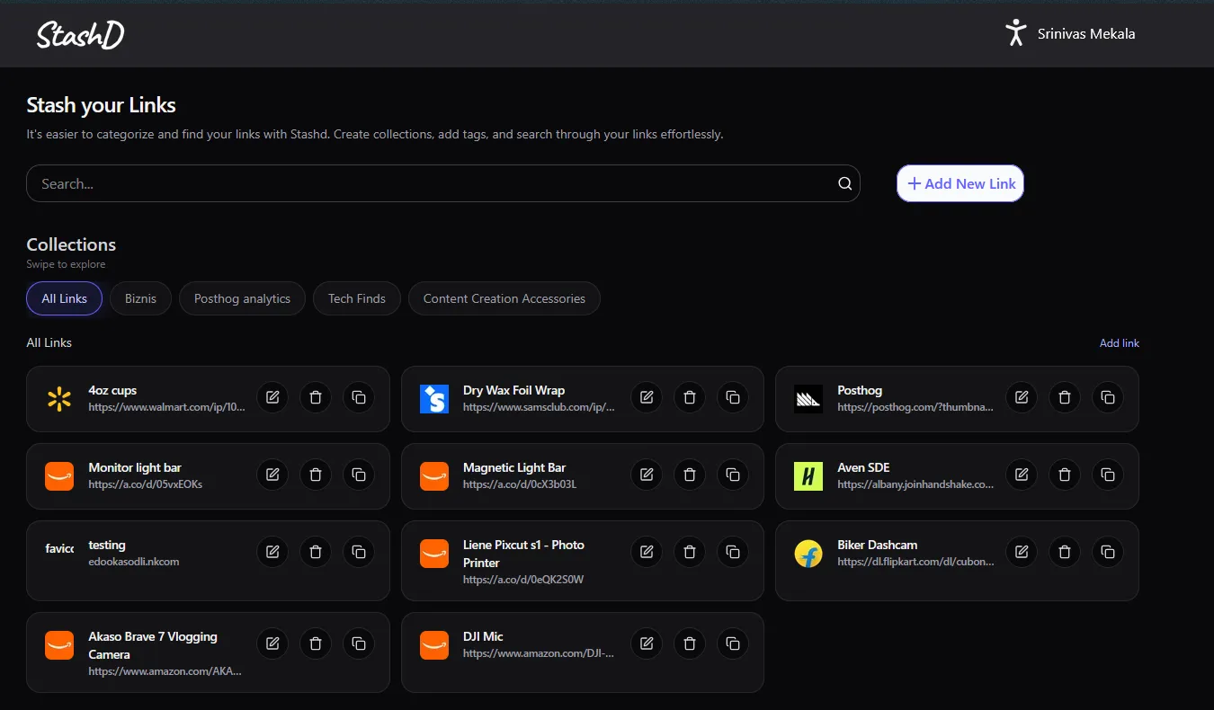Select Content Creation Accessories collection
The height and width of the screenshot is (710, 1214).
point(504,298)
